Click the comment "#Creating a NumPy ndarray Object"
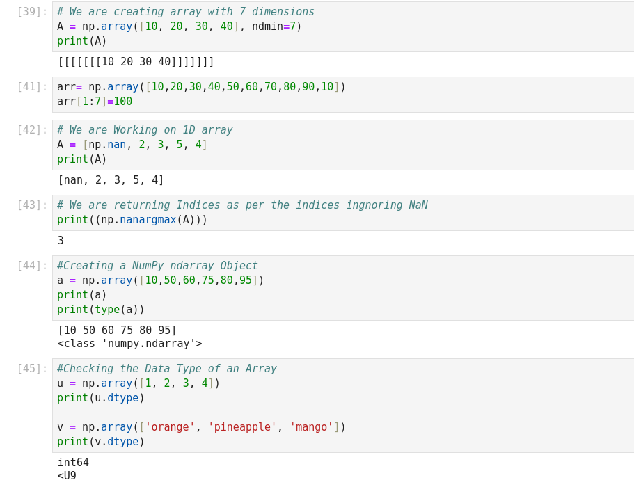The height and width of the screenshot is (487, 634). coord(157,266)
